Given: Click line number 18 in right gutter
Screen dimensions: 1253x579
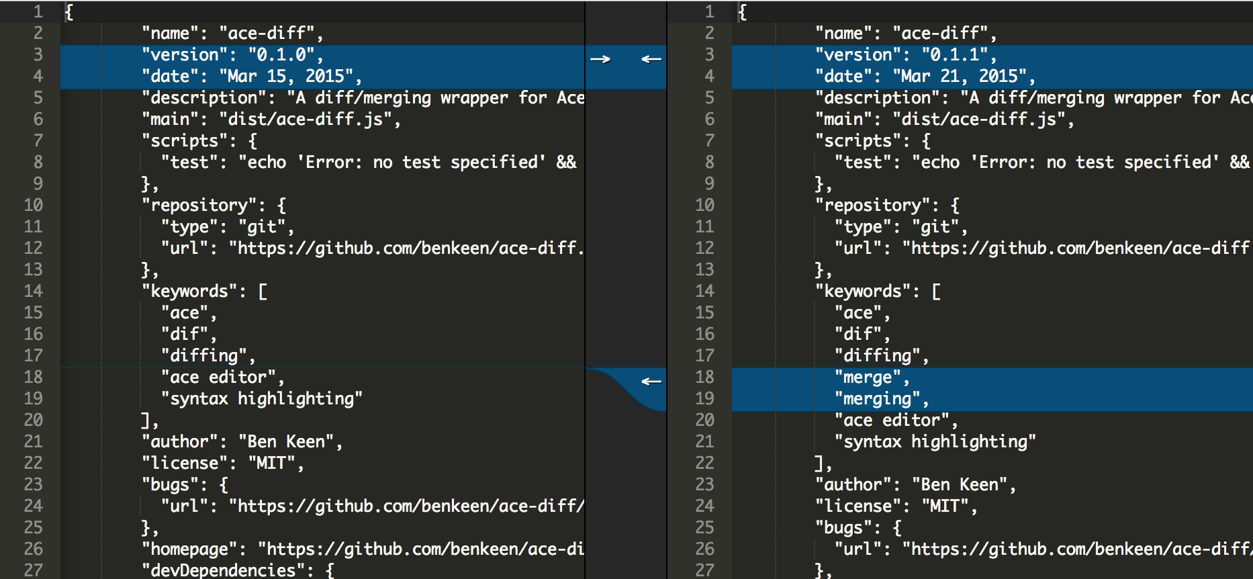Looking at the screenshot, I should tap(704, 377).
